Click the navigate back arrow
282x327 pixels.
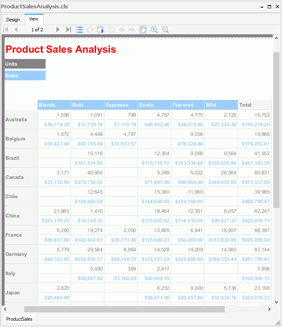pyautogui.click(x=122, y=30)
